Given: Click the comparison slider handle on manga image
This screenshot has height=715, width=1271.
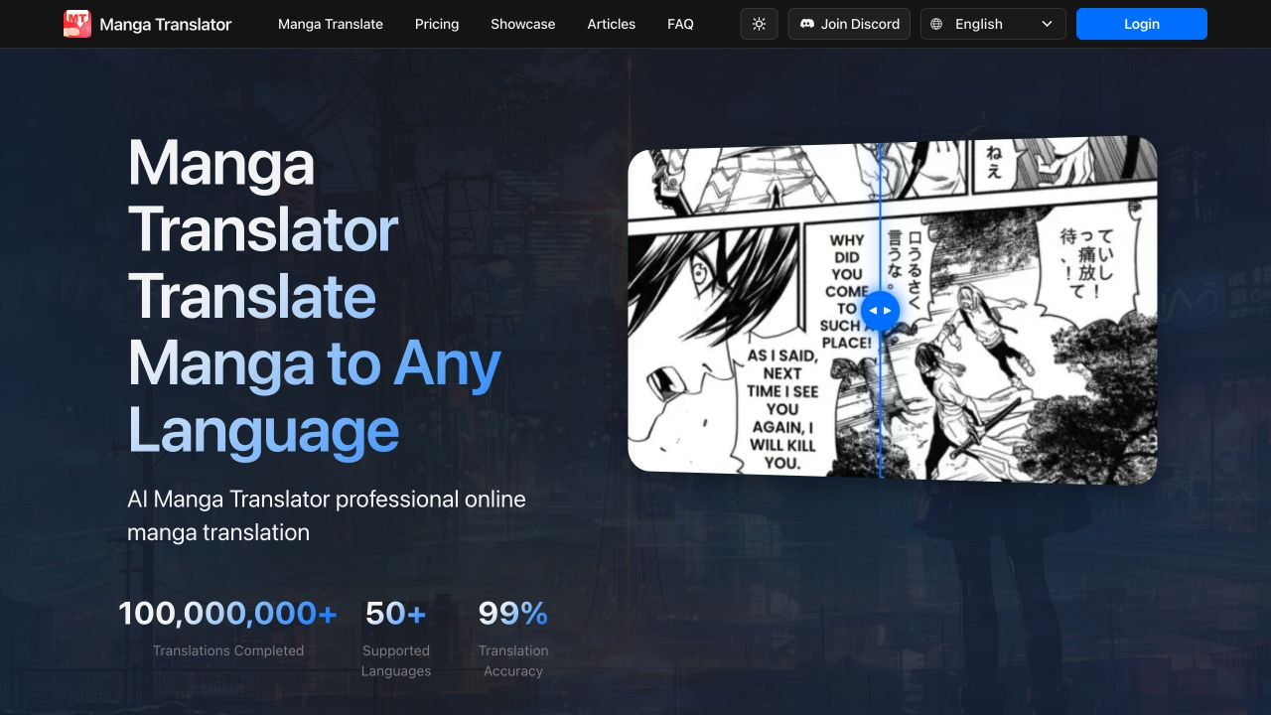Looking at the screenshot, I should tap(880, 311).
